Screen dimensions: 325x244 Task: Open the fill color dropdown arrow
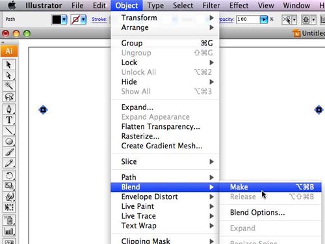coord(64,20)
